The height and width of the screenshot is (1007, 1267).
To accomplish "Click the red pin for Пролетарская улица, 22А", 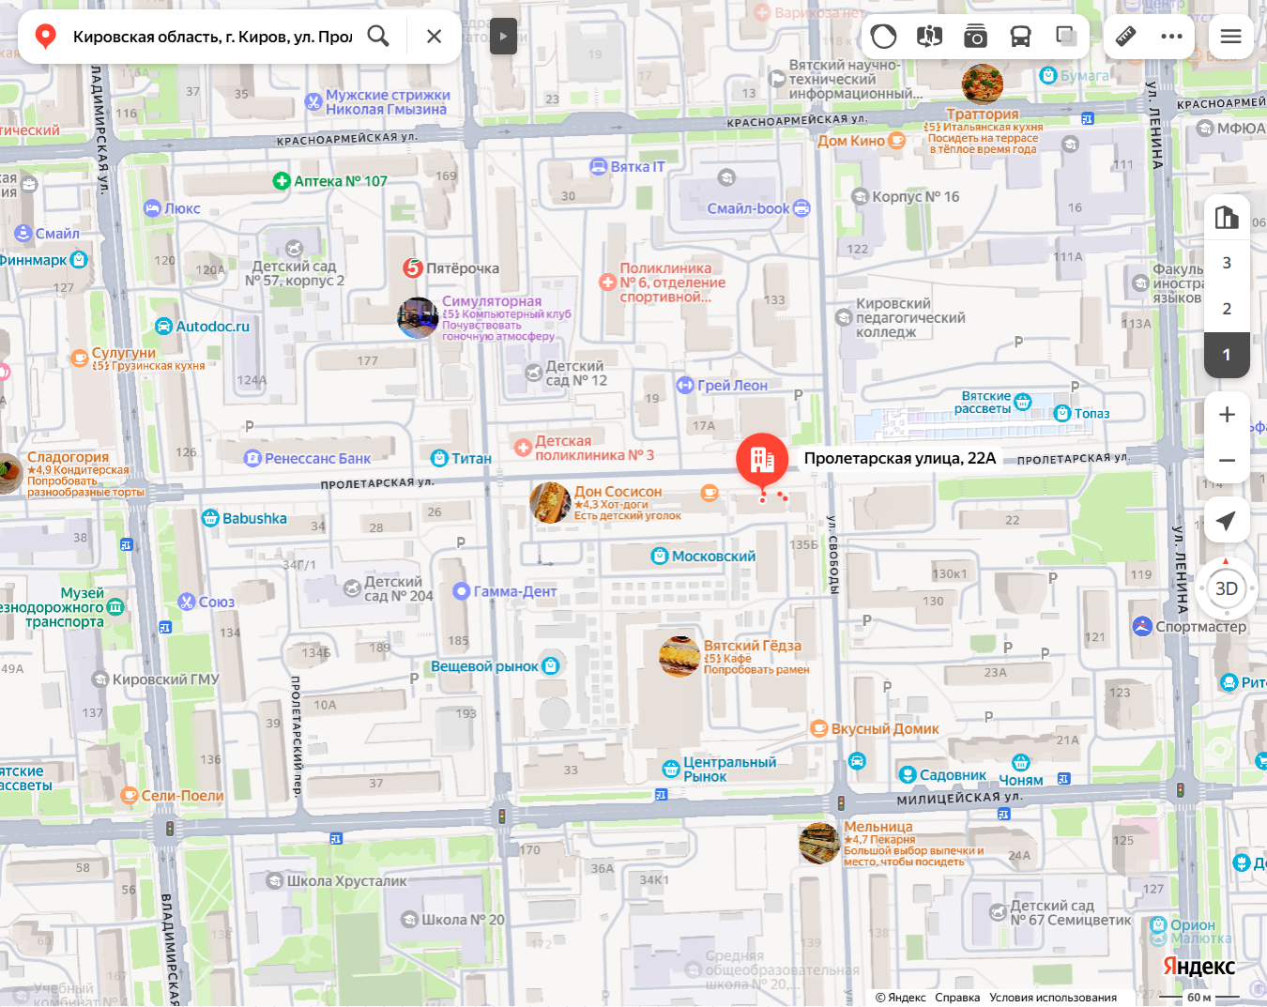I will click(762, 460).
